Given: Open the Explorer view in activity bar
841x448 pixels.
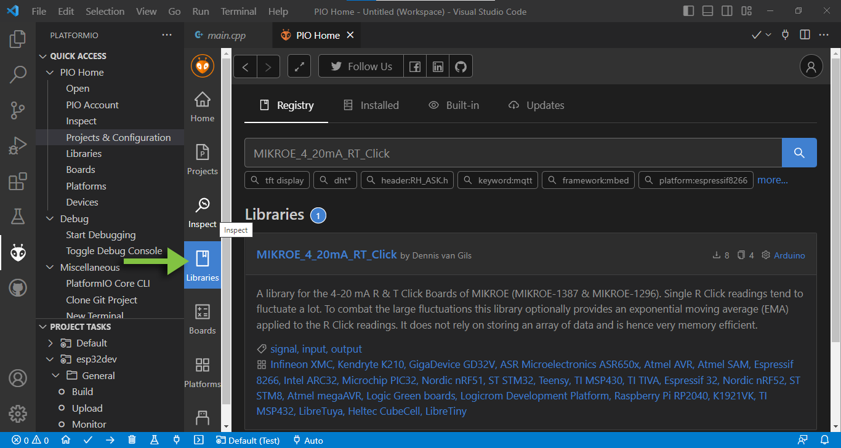Looking at the screenshot, I should tap(18, 40).
